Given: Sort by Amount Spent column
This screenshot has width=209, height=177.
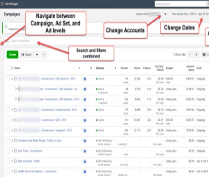Looking at the screenshot, I should pyautogui.click(x=190, y=68).
